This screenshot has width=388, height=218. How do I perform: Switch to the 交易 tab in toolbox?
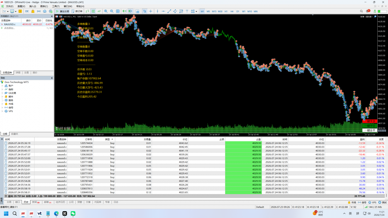tap(9, 202)
